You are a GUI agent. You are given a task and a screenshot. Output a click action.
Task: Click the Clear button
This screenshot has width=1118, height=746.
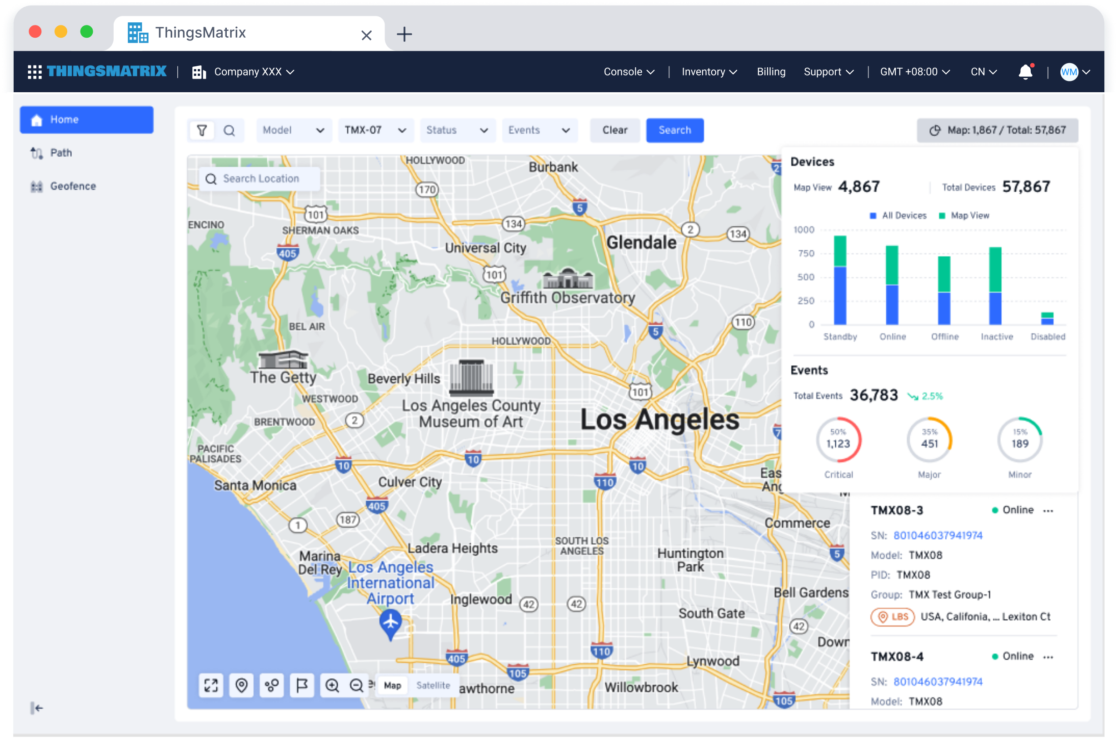pyautogui.click(x=614, y=130)
